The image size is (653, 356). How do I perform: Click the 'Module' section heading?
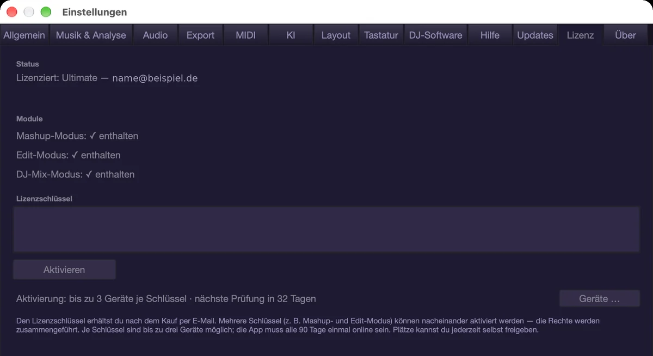pyautogui.click(x=29, y=119)
